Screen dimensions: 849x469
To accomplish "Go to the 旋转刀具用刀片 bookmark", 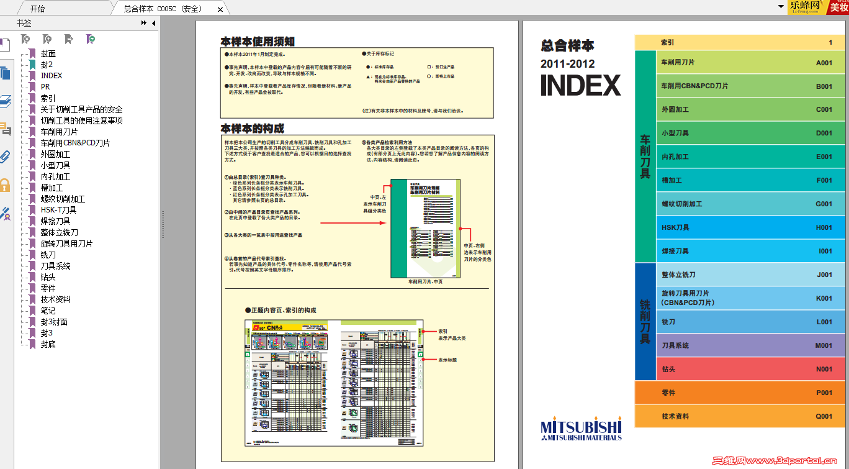I will coord(67,244).
